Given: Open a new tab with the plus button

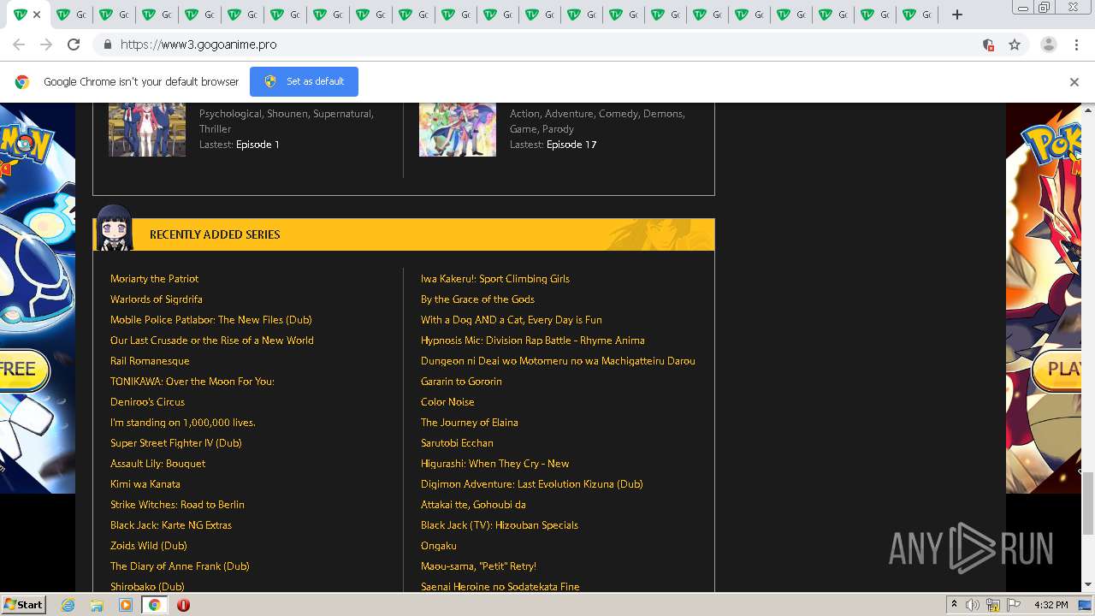Looking at the screenshot, I should 957,15.
